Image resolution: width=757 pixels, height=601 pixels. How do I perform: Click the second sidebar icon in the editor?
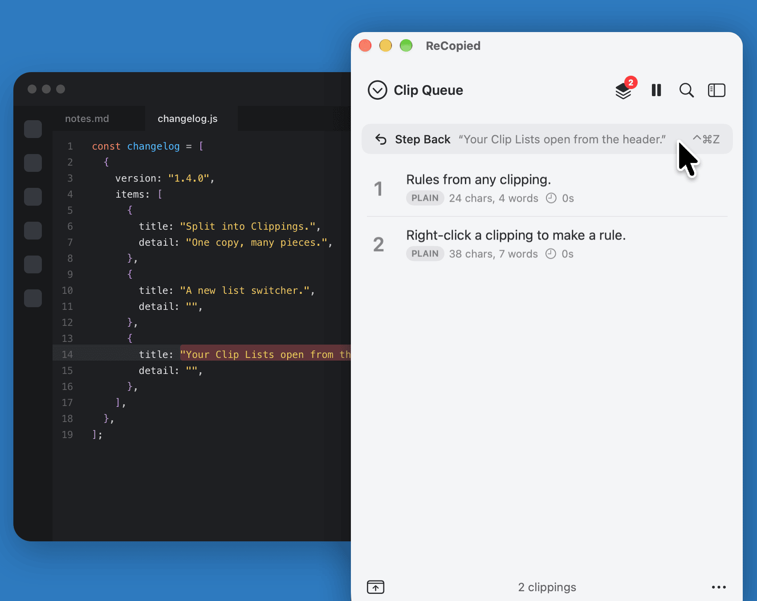pos(33,163)
